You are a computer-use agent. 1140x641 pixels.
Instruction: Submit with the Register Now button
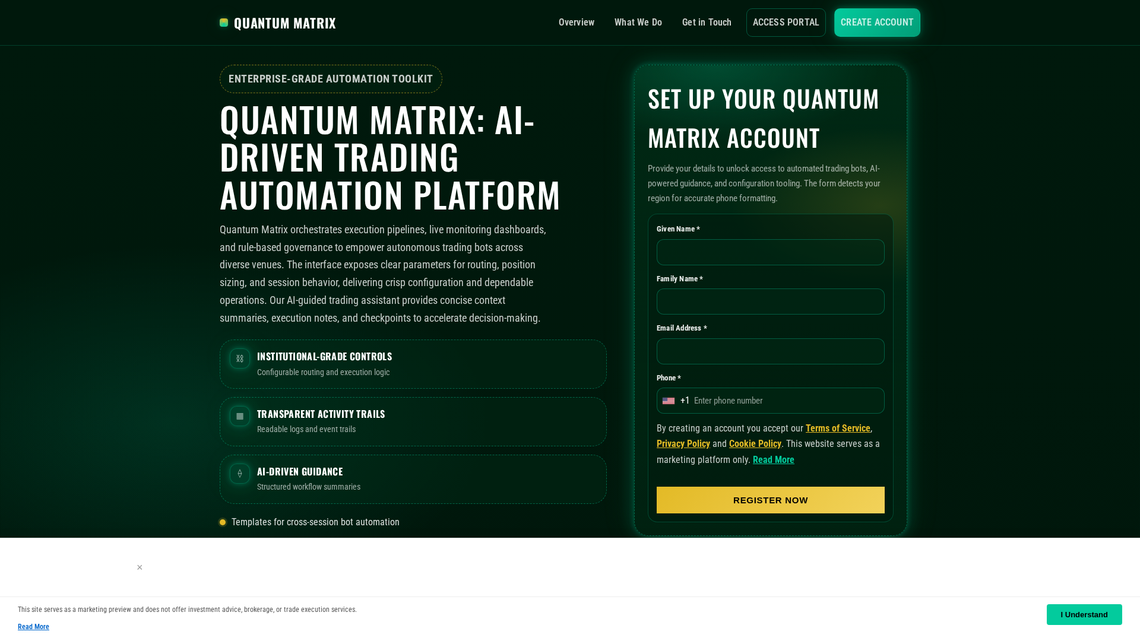click(x=770, y=500)
